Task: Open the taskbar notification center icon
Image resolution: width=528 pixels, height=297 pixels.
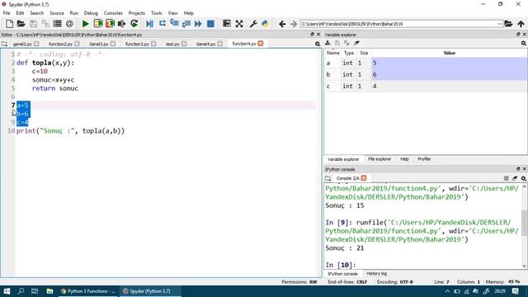Action: click(516, 291)
